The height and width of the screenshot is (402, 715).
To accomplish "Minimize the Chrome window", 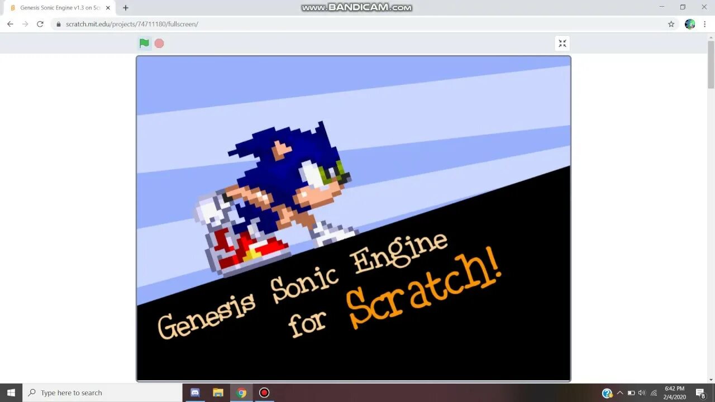I will (x=662, y=7).
